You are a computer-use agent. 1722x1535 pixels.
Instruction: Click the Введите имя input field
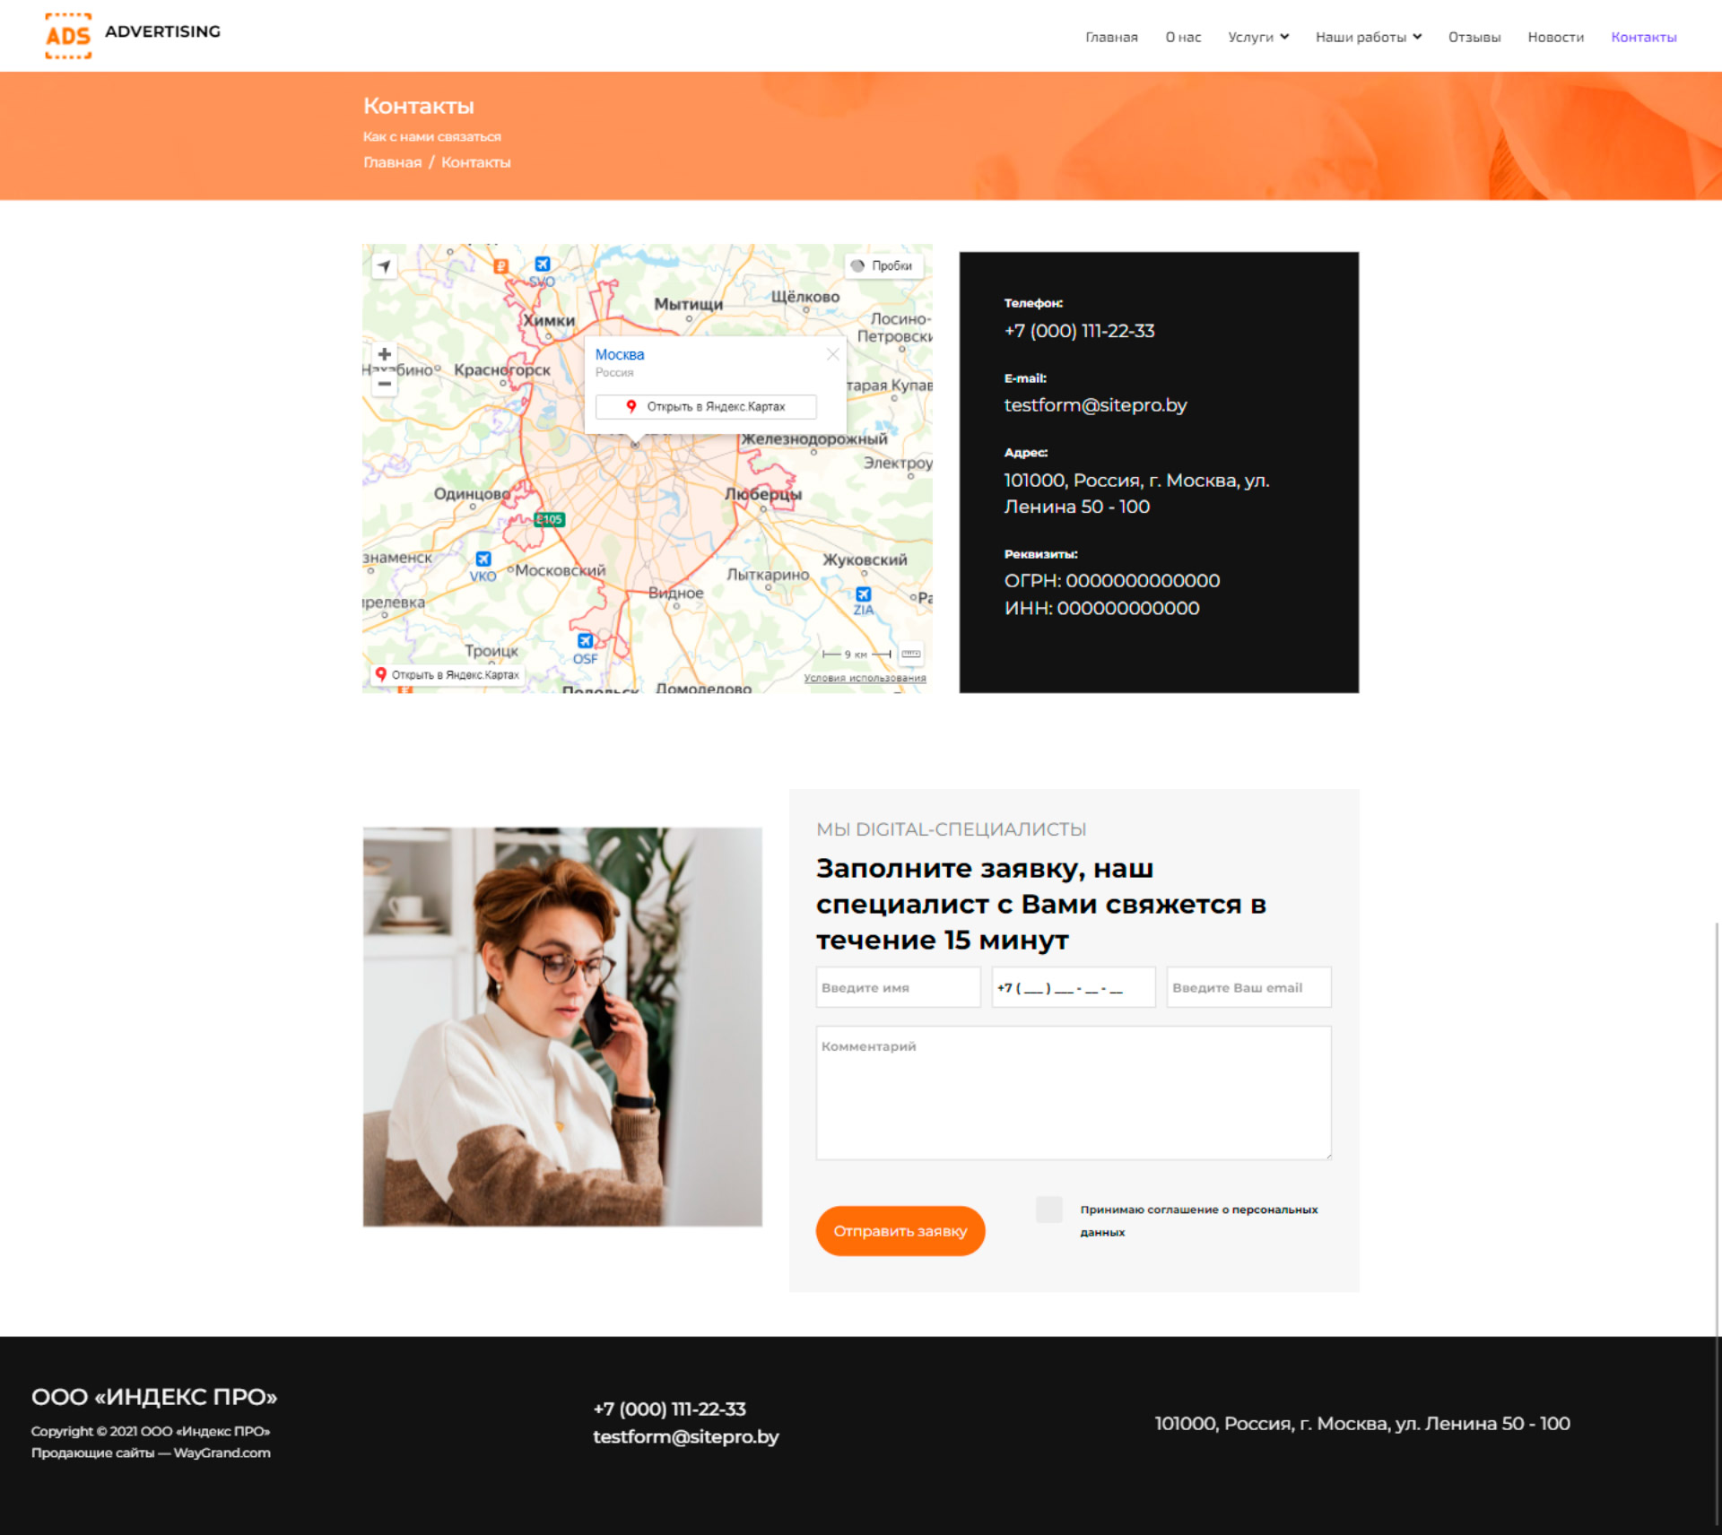tap(897, 987)
